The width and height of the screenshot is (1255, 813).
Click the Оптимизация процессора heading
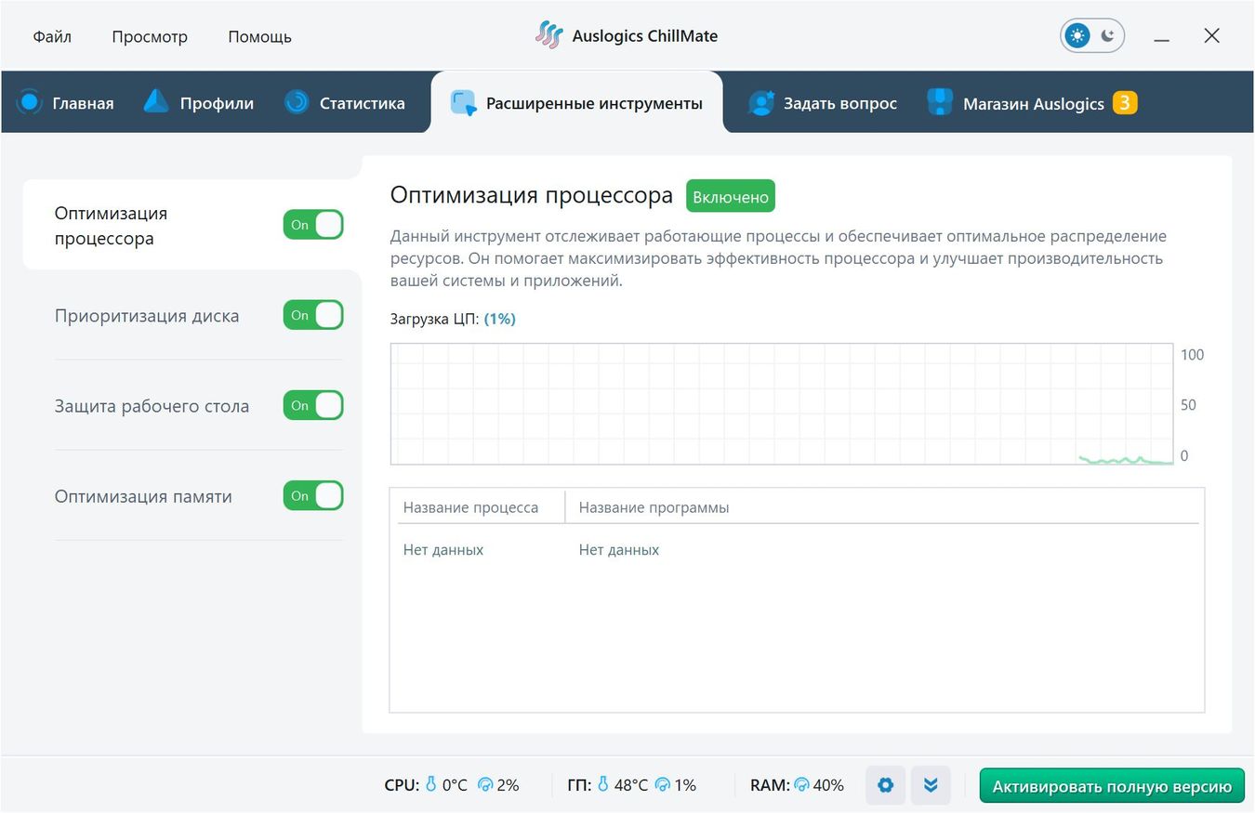(x=532, y=195)
